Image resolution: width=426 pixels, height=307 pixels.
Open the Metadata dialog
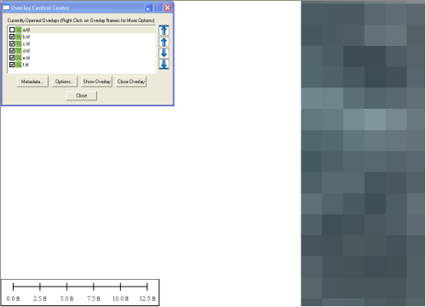click(32, 82)
